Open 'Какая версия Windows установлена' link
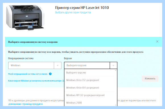The width and height of the screenshot is (165, 109). tap(36, 81)
